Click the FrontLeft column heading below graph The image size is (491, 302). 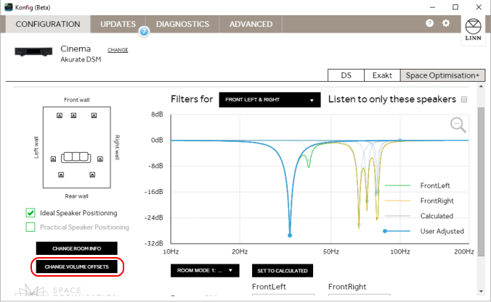coord(269,287)
